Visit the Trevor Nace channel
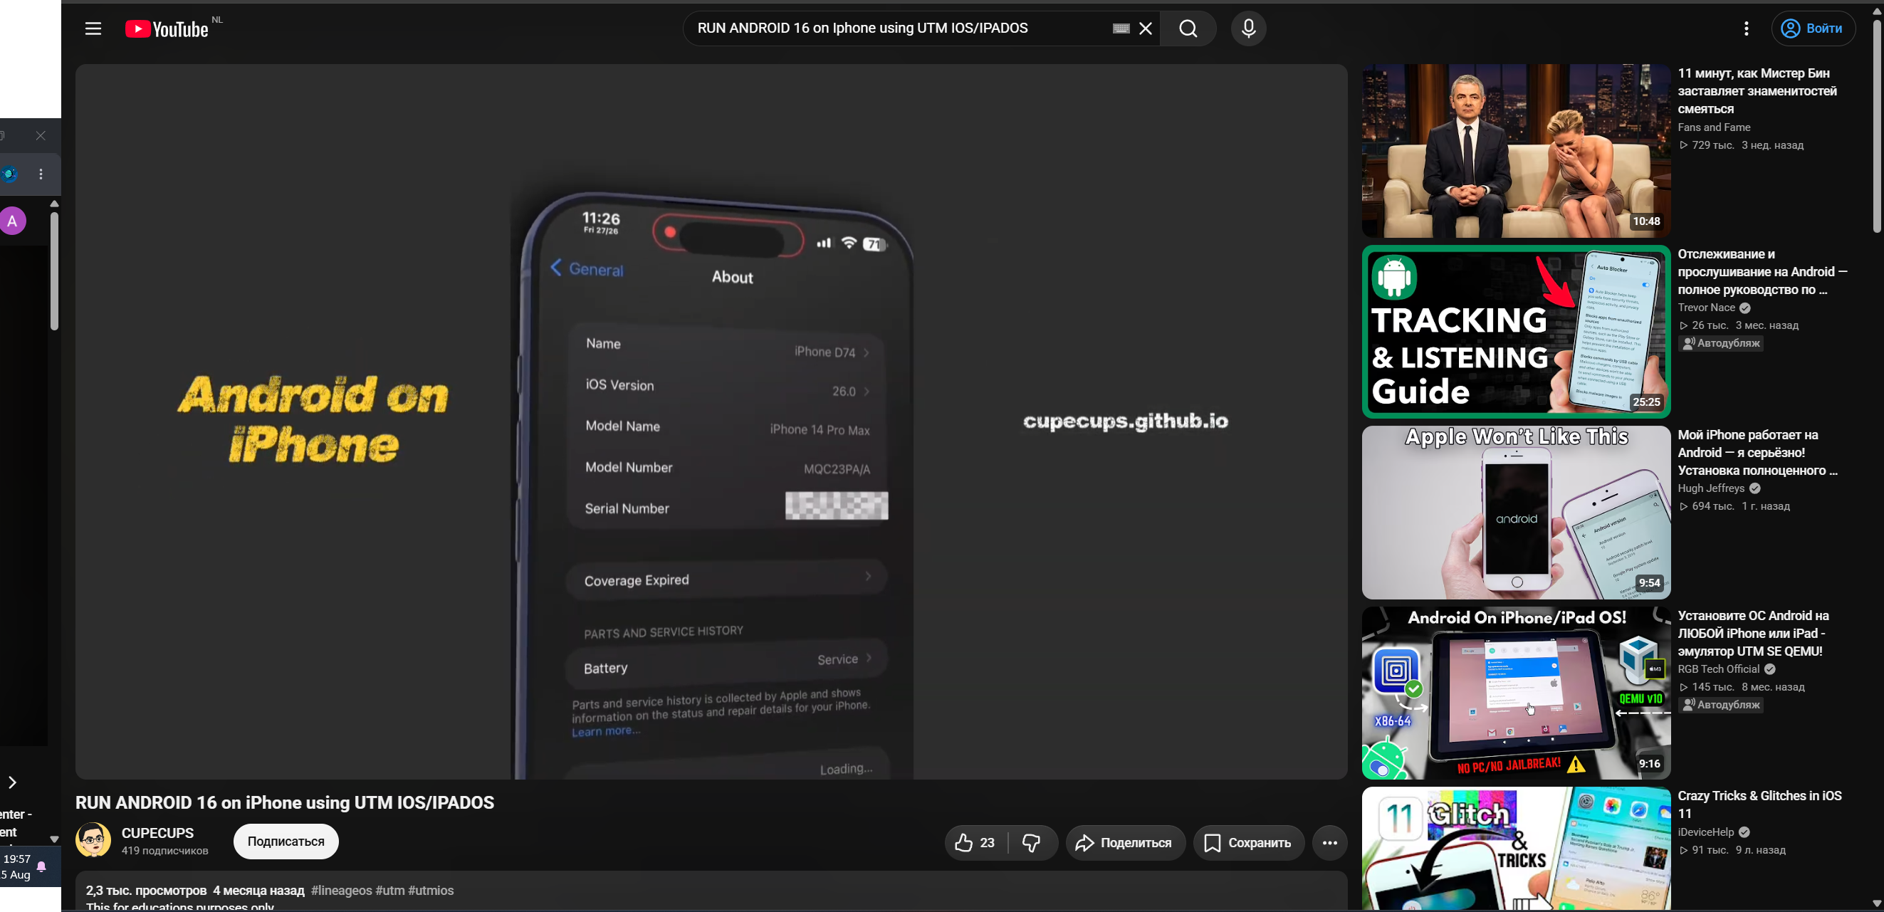The width and height of the screenshot is (1884, 912). pos(1707,308)
